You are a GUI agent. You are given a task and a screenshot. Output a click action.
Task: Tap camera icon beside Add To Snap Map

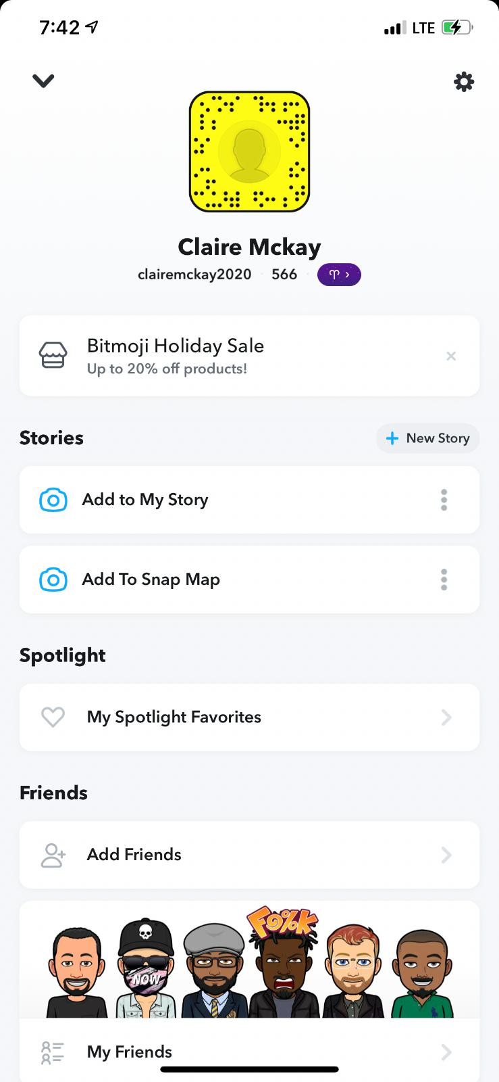click(x=53, y=580)
